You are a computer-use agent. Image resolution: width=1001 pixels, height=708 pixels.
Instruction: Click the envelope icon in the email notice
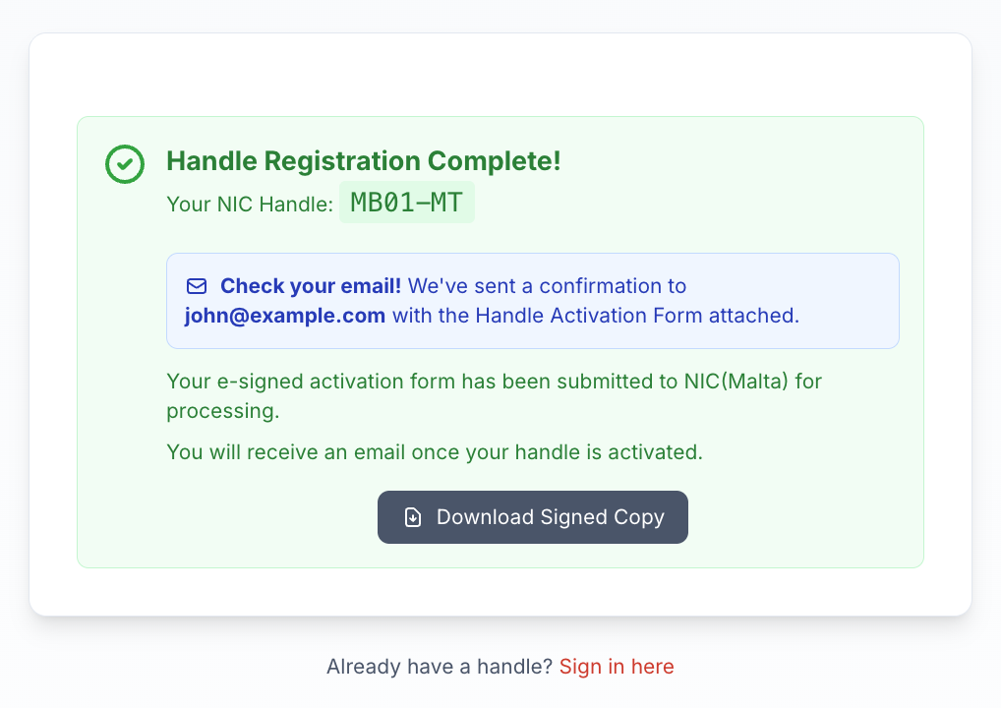[197, 286]
